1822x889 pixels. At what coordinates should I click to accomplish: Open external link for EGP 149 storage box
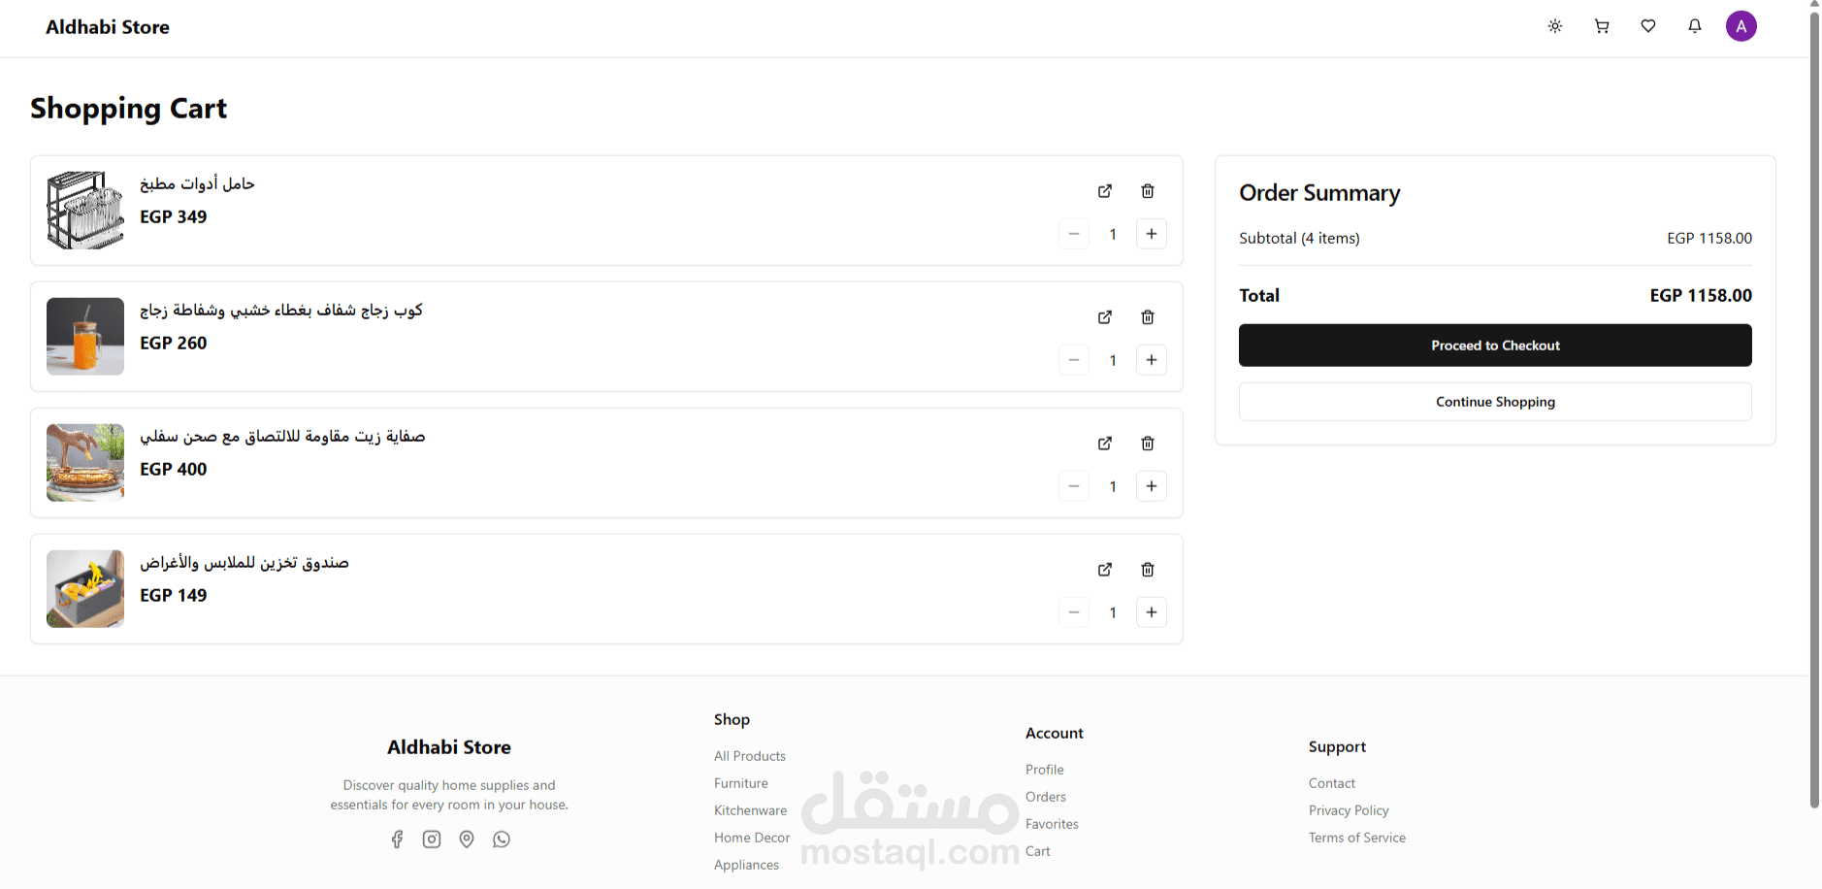click(1105, 570)
